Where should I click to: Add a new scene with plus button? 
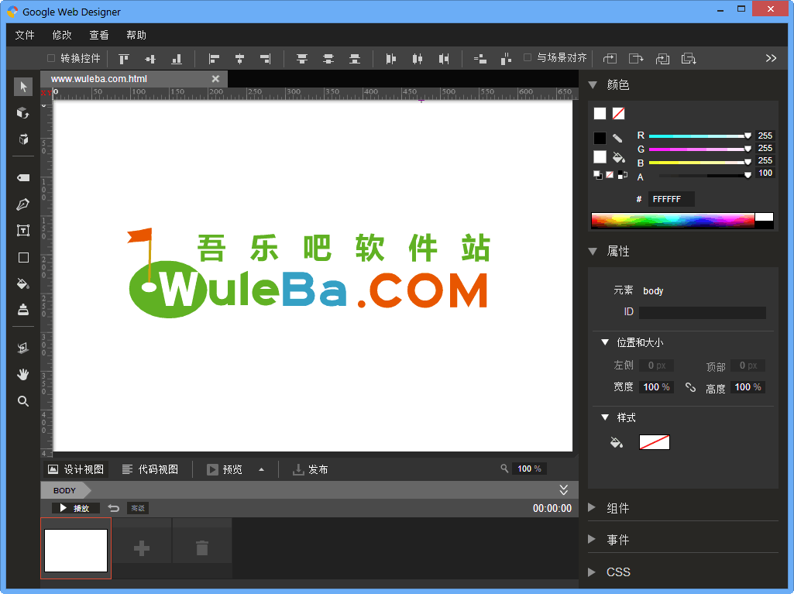pos(142,548)
